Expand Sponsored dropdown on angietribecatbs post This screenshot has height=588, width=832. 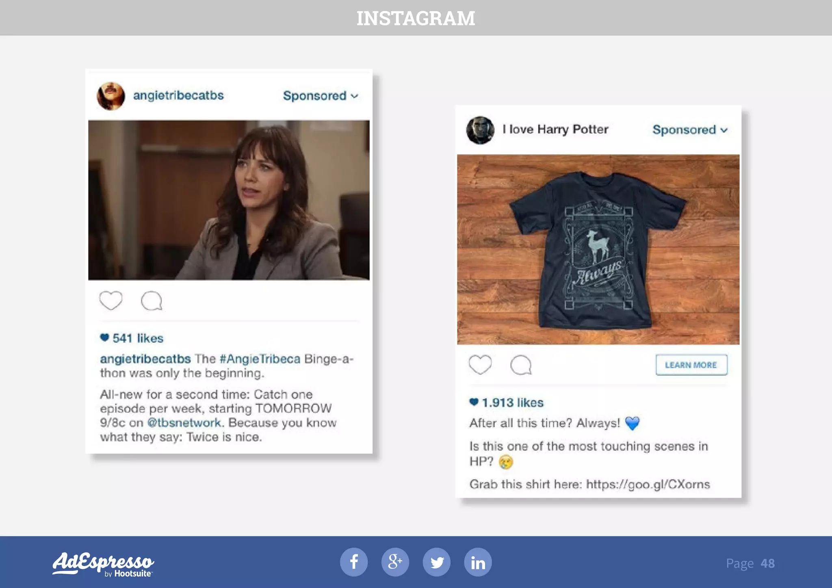click(321, 96)
